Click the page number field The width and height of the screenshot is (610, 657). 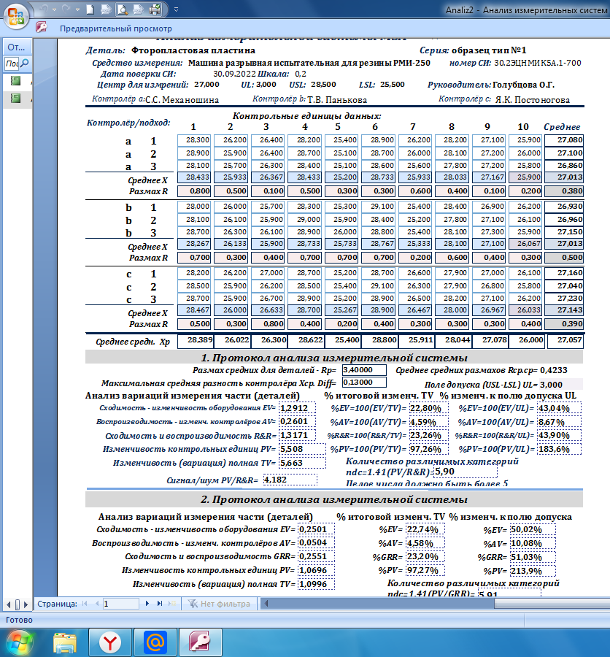tap(120, 604)
